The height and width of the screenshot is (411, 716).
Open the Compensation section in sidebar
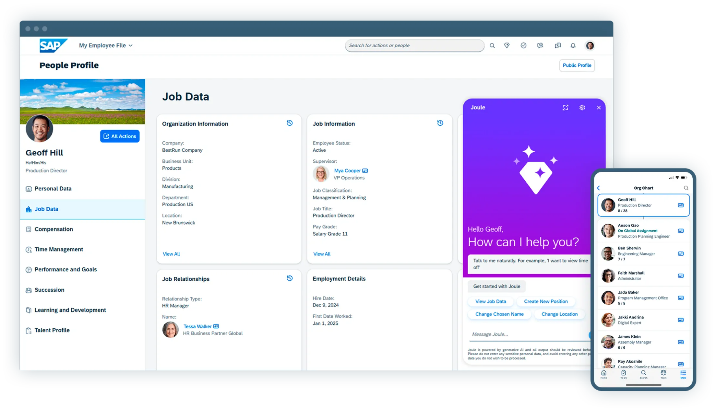click(54, 229)
